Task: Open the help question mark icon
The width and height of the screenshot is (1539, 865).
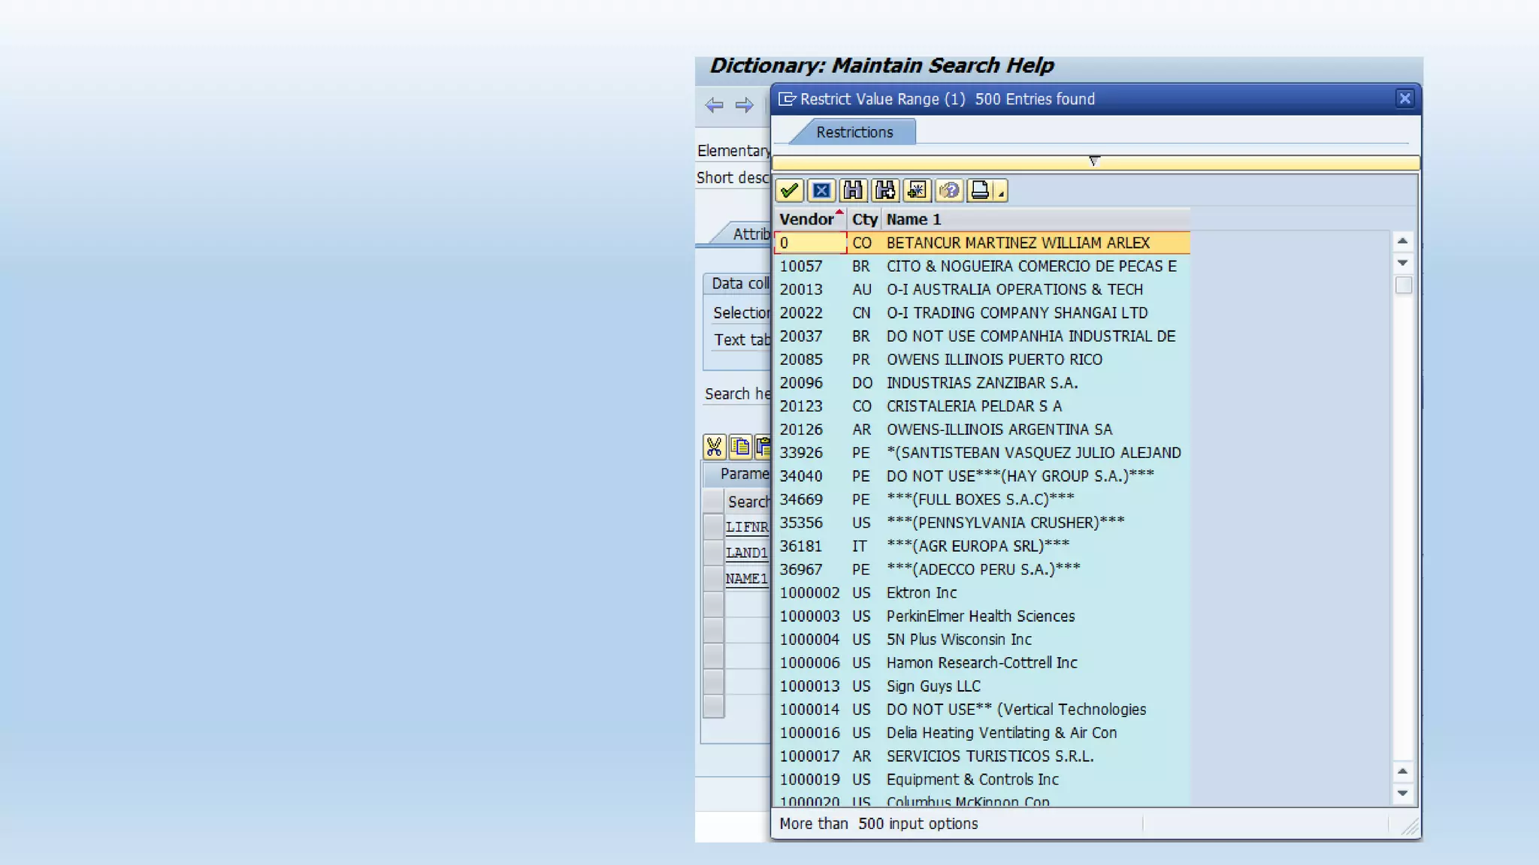Action: [x=949, y=191]
